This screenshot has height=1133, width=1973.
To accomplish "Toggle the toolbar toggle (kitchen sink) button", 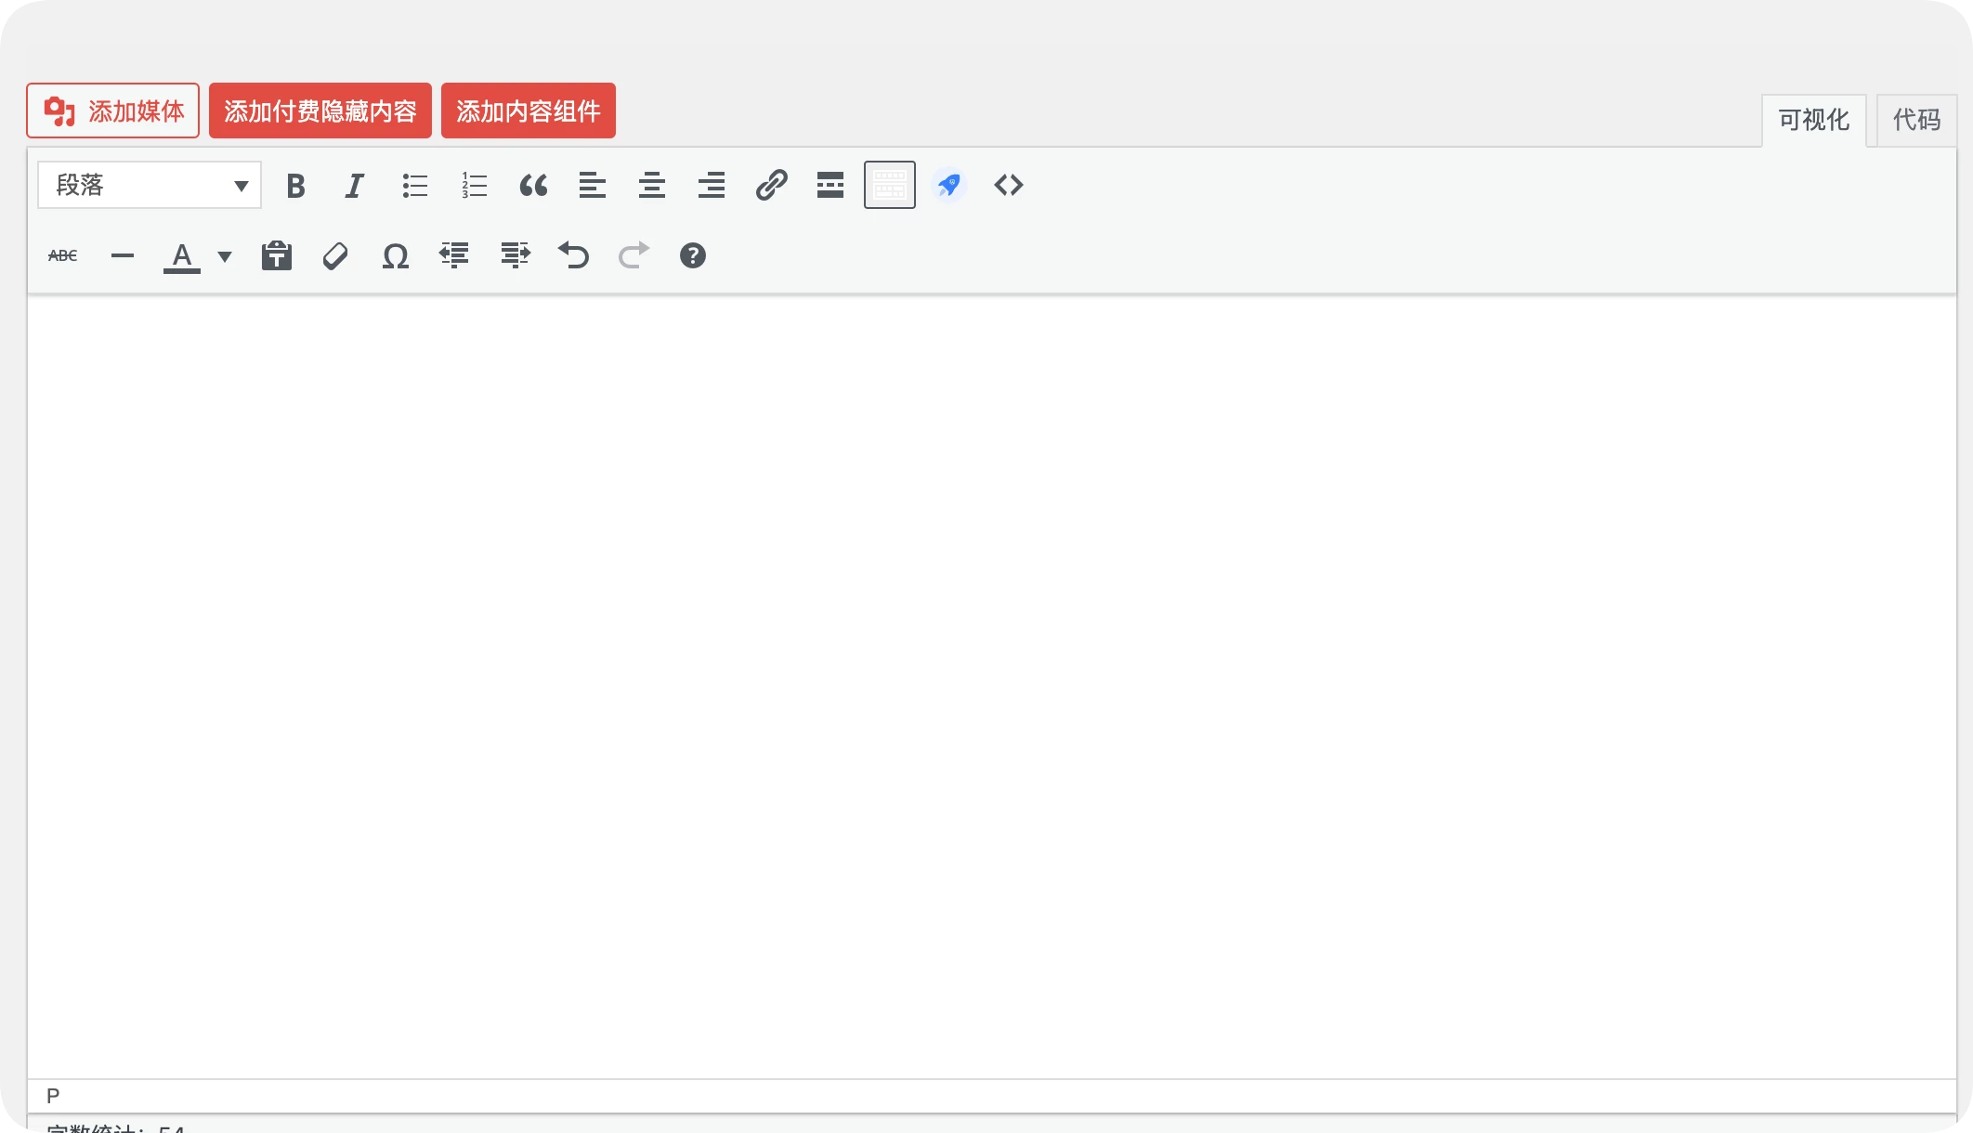I will [889, 185].
